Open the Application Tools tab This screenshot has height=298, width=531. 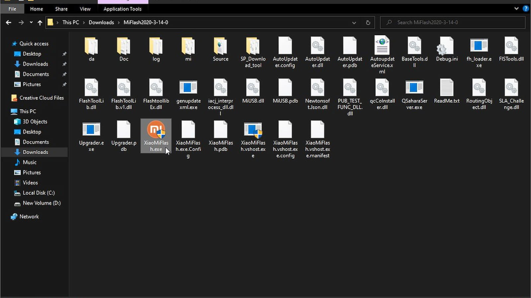[x=122, y=9]
